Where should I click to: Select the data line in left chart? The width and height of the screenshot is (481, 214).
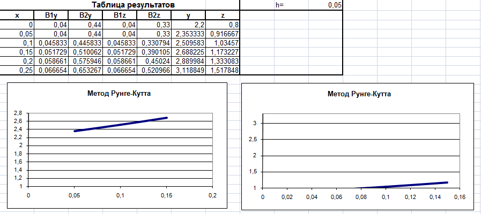(121, 124)
